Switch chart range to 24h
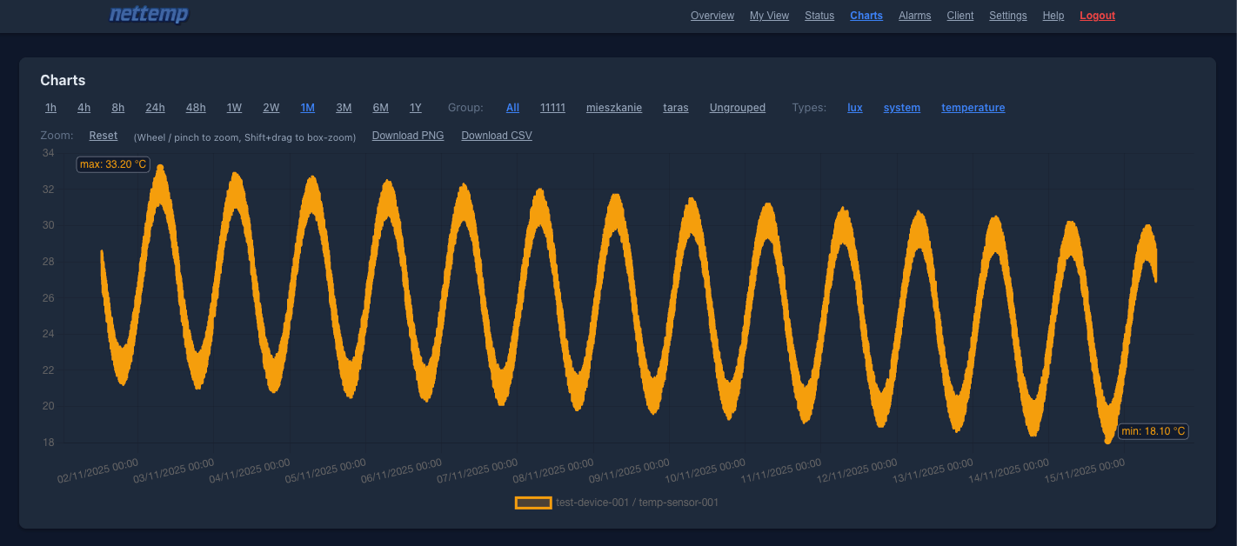The image size is (1237, 546). tap(155, 108)
